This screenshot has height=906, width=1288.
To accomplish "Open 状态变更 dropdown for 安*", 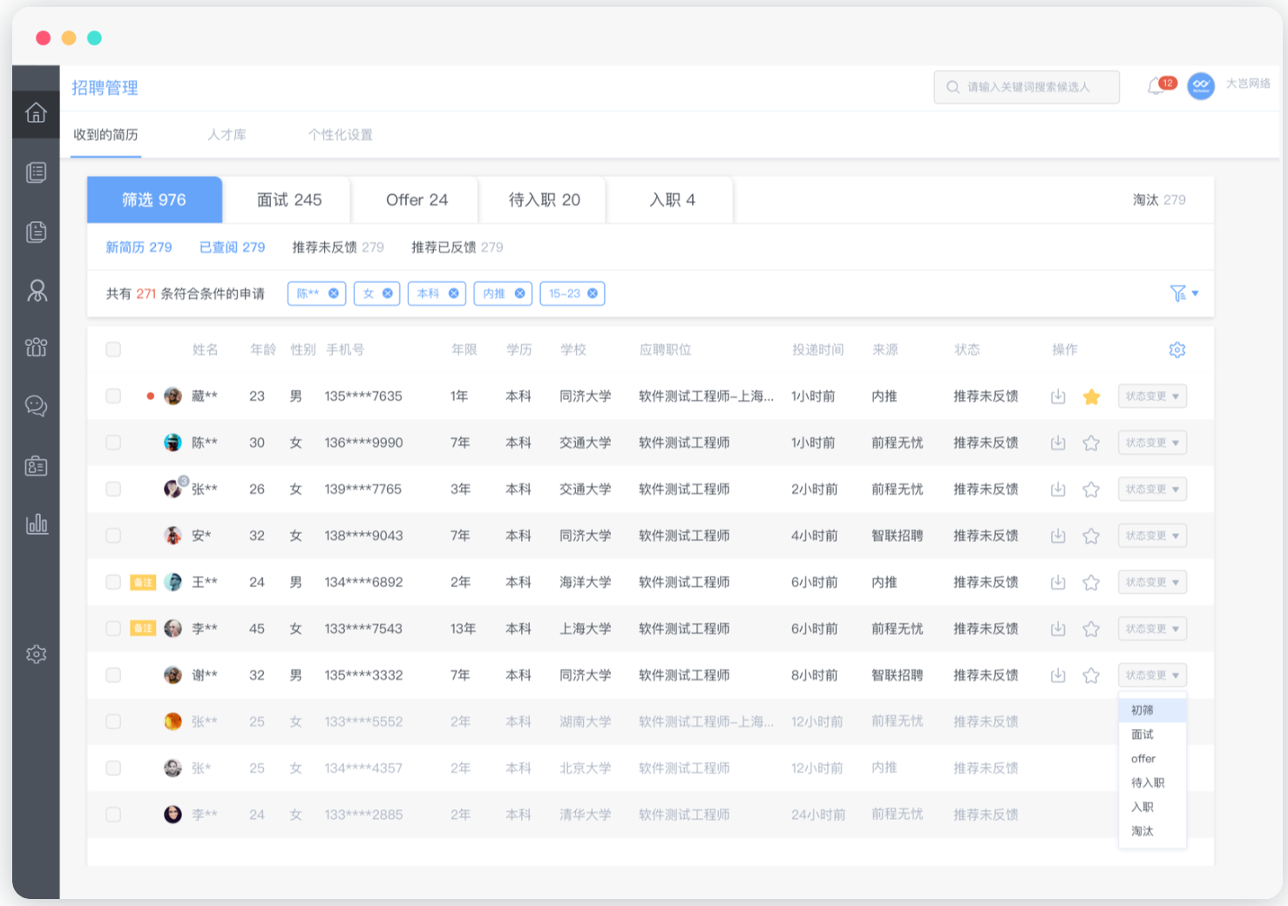I will point(1152,536).
